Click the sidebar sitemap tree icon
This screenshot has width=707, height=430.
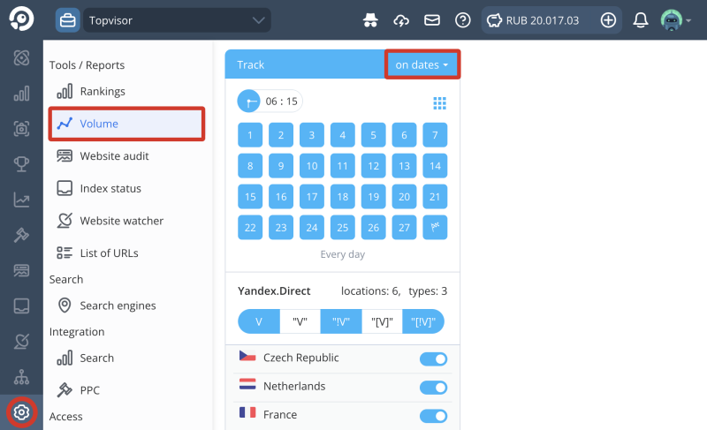pos(21,376)
